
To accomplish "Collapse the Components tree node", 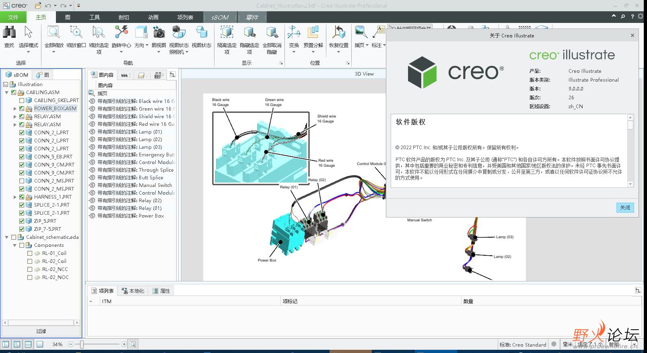I will click(15, 245).
